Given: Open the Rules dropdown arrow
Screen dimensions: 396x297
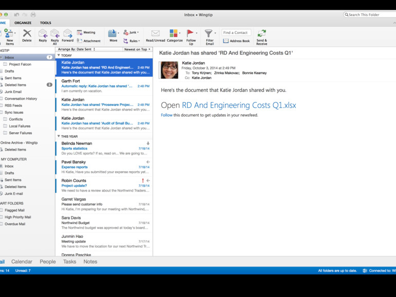Looking at the screenshot, I should point(139,41).
